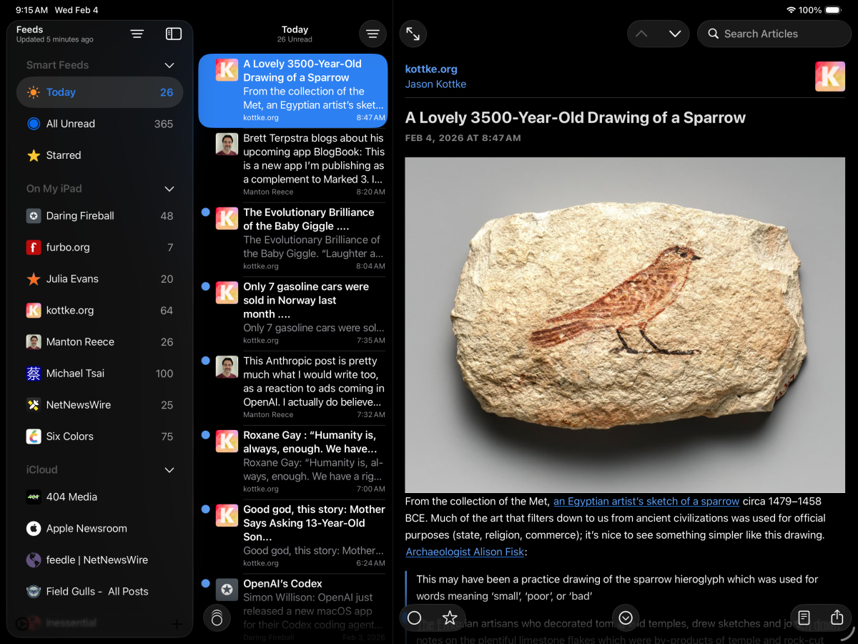This screenshot has width=858, height=644.
Task: Open the Archaeologist Alison Fisk link
Action: tap(465, 552)
